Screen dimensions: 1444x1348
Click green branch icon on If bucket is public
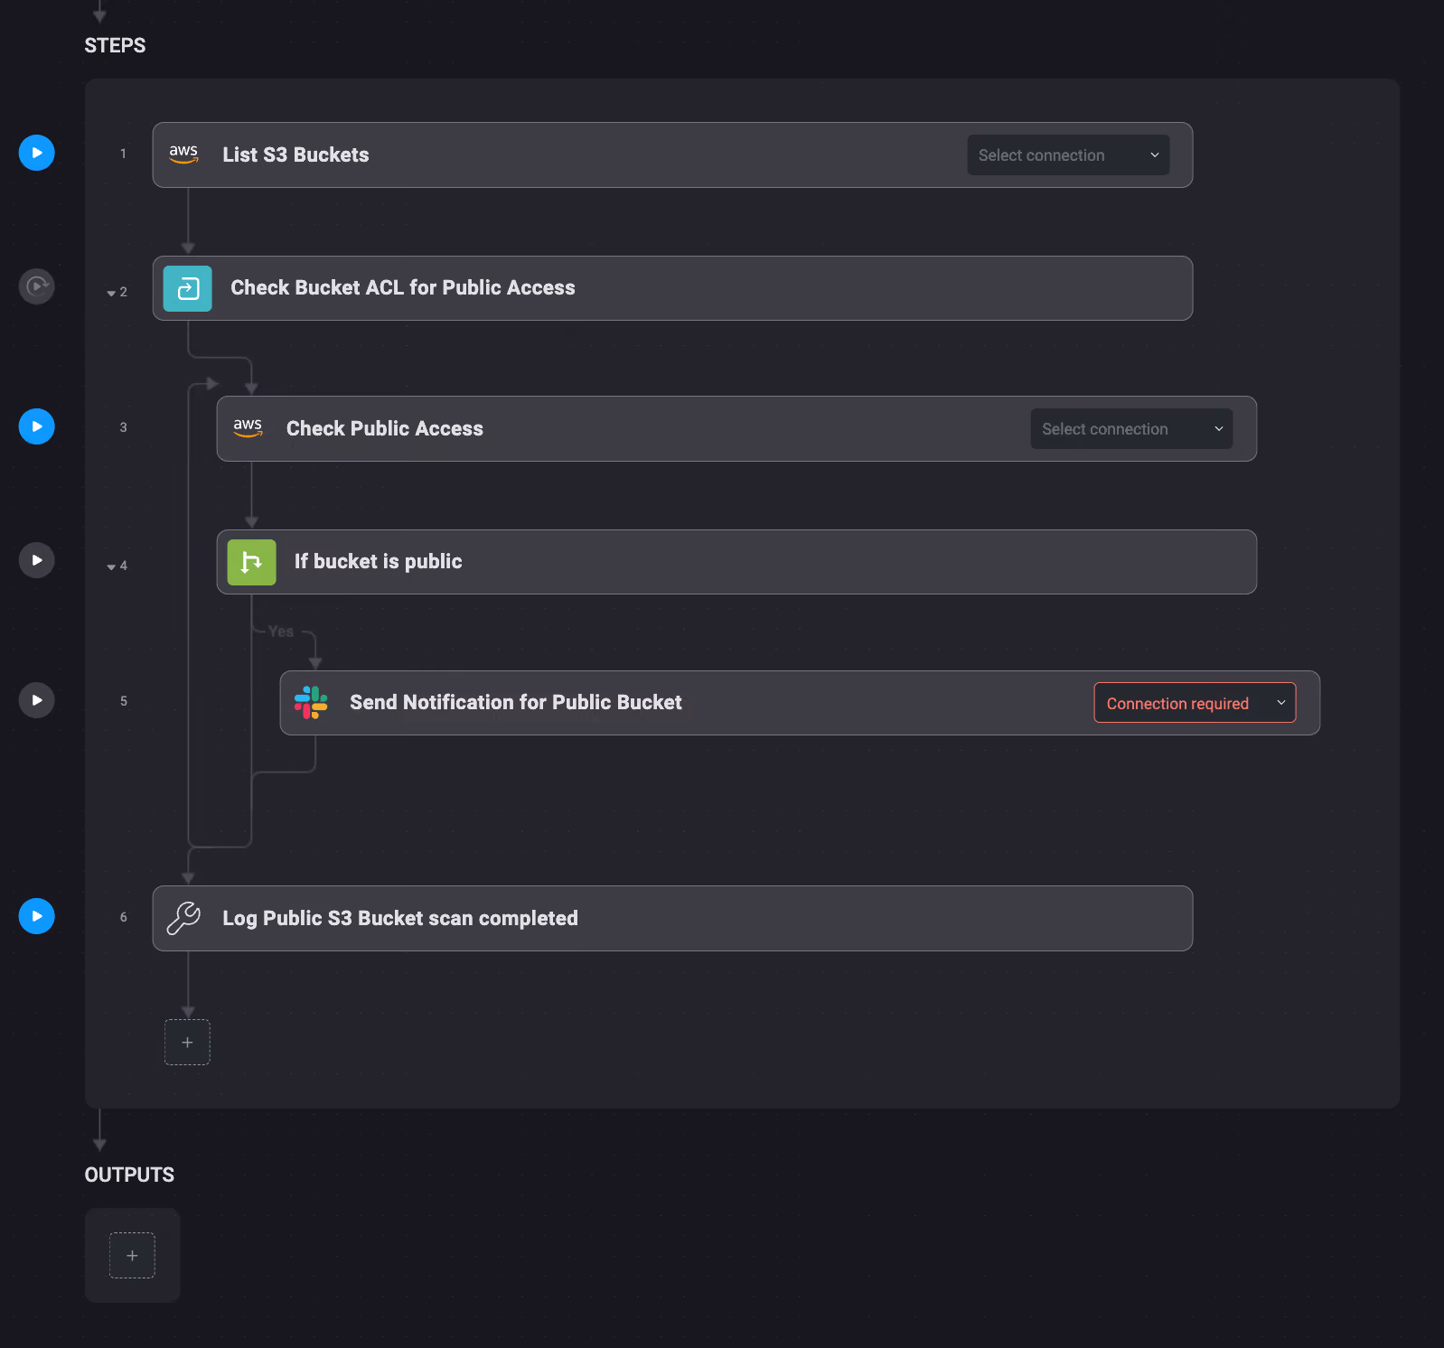pos(251,562)
